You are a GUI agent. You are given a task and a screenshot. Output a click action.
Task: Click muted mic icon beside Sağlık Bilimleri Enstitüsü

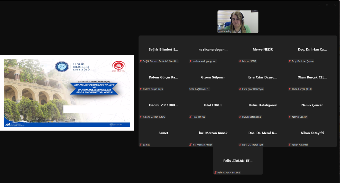click(x=141, y=61)
